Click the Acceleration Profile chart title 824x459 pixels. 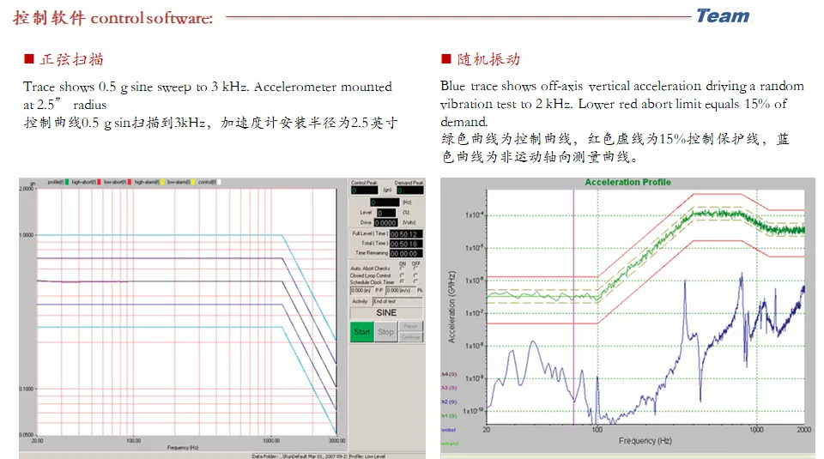[x=627, y=182]
